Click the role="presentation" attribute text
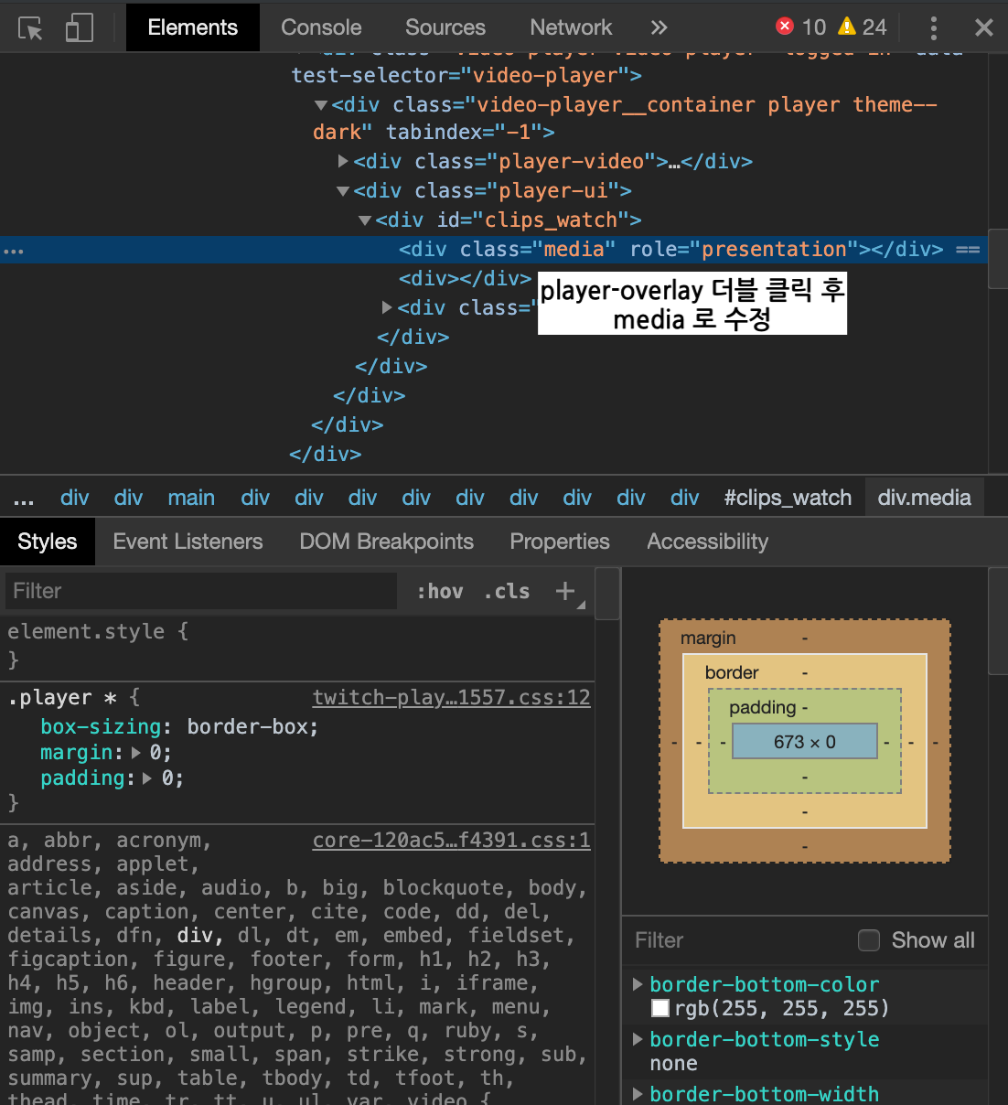The image size is (1008, 1105). pos(744,250)
